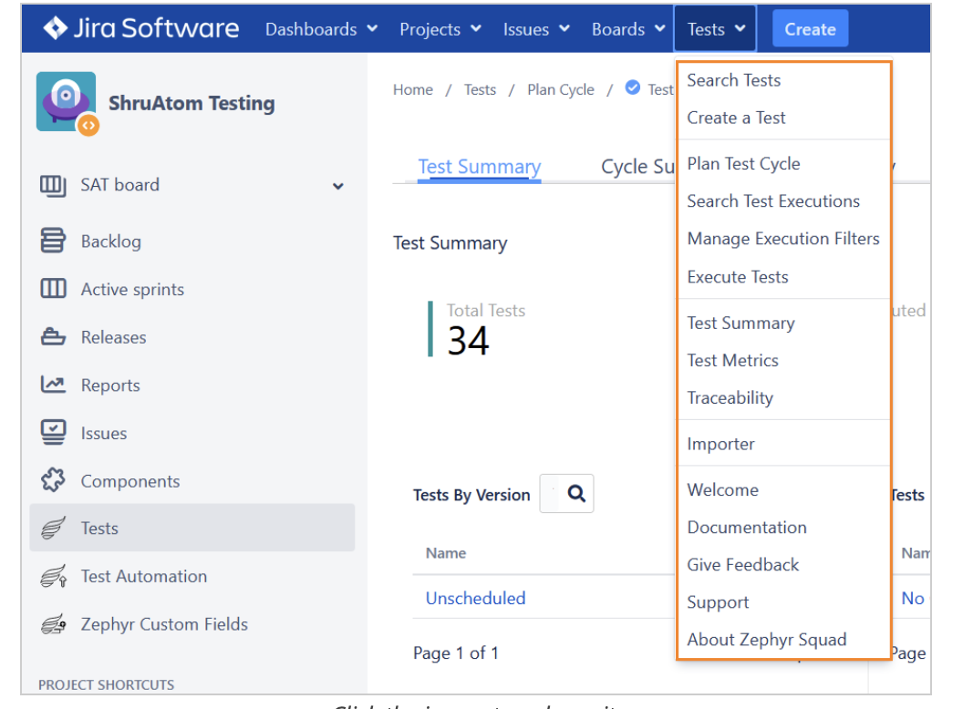Open Traceability from the Tests menu
The height and width of the screenshot is (709, 963).
point(730,397)
